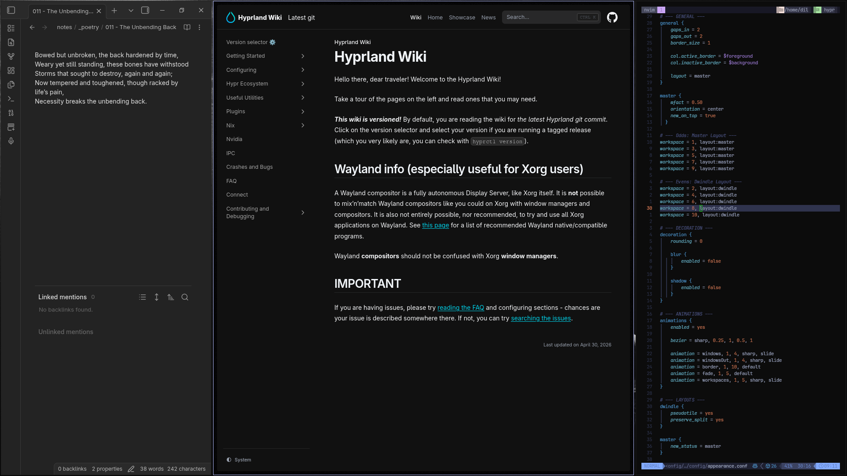Open the command palette terminal icon
Image resolution: width=847 pixels, height=476 pixels.
tap(11, 99)
